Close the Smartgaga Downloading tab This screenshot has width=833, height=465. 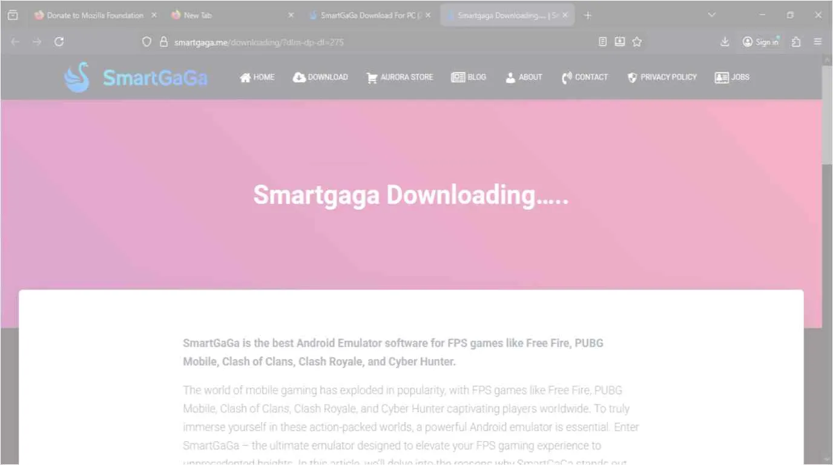coord(565,16)
